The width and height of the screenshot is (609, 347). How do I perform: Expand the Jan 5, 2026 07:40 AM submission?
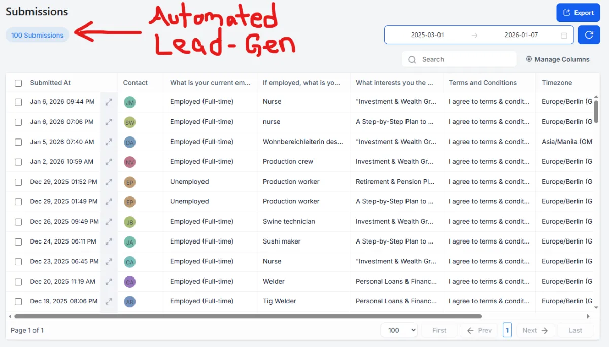tap(109, 142)
